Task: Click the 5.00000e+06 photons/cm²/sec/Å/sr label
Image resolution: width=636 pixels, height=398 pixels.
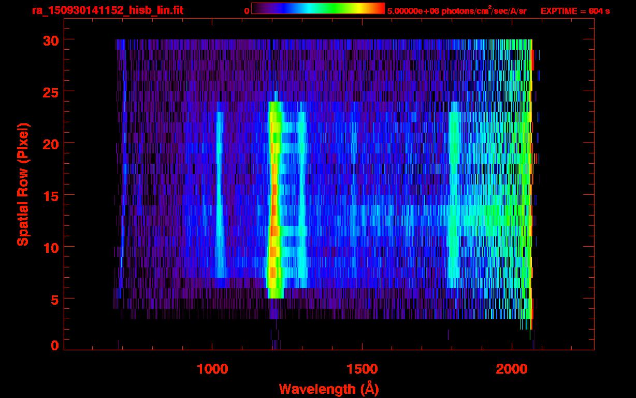Action: [x=457, y=10]
